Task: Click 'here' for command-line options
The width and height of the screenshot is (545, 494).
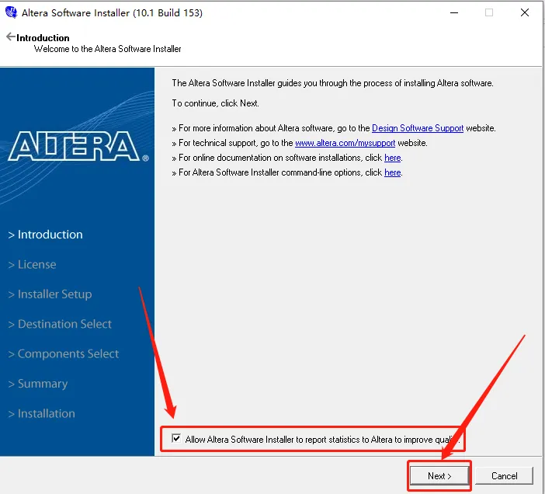Action: [392, 172]
